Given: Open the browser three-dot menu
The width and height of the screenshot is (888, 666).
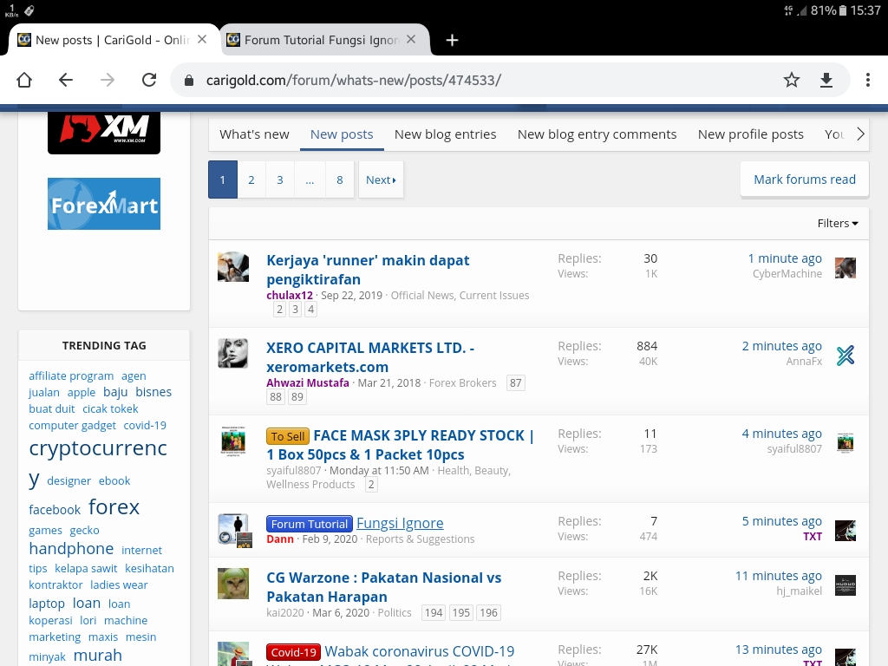Looking at the screenshot, I should point(867,80).
